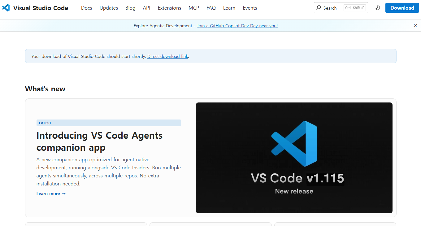Select MCP in the navigation bar
421x226 pixels.
point(194,8)
